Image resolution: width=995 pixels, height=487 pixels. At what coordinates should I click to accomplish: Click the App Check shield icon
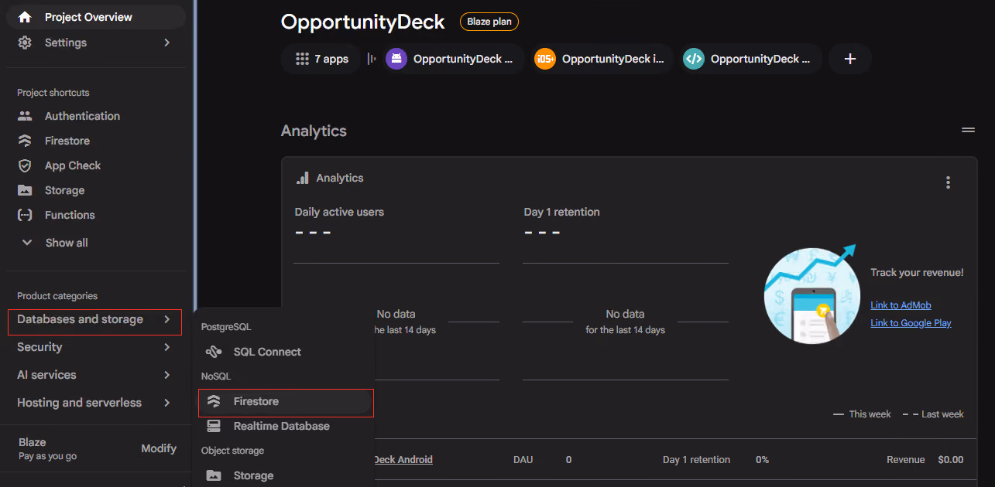[25, 165]
